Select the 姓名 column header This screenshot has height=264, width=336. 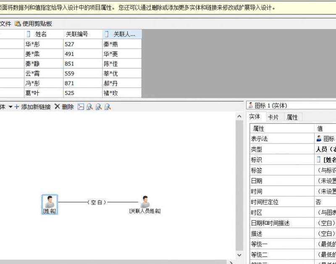coord(44,34)
